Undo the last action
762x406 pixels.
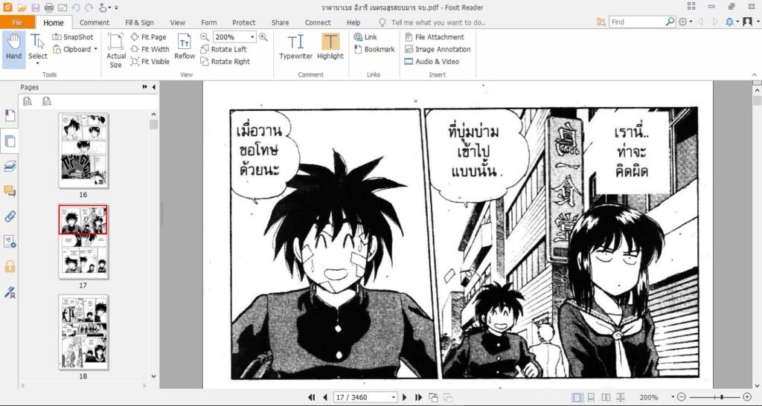coord(76,7)
